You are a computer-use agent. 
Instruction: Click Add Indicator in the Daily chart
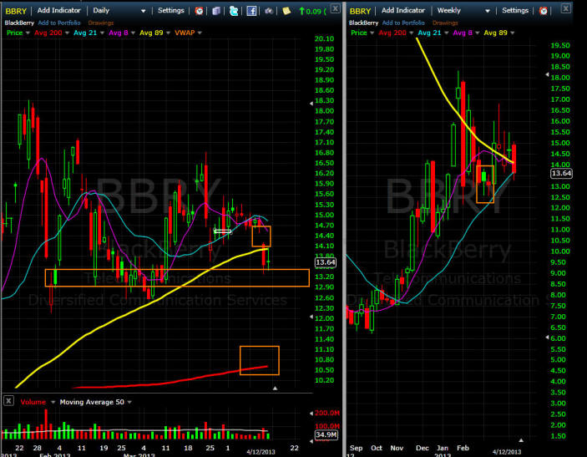58,11
